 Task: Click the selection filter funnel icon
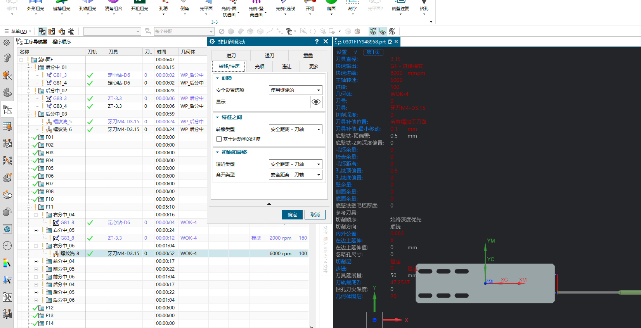pos(147,31)
